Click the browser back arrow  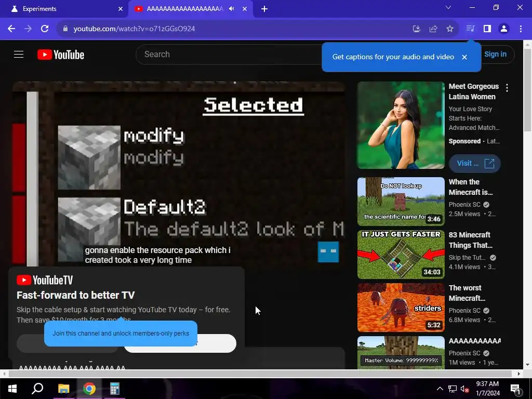(11, 29)
